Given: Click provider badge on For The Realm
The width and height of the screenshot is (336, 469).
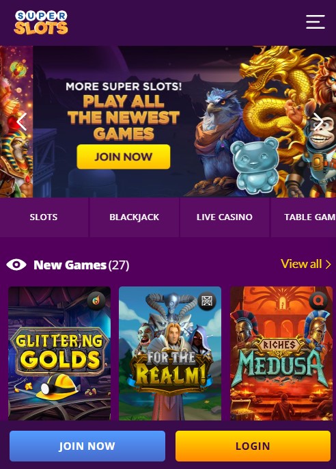Looking at the screenshot, I should 207,301.
